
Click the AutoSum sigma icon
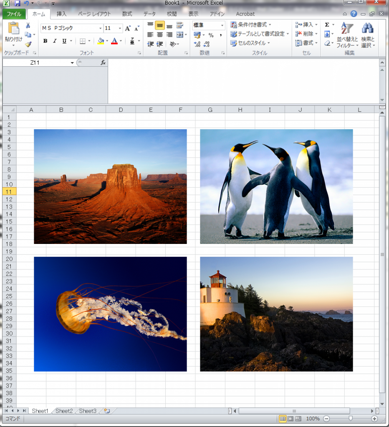coord(327,25)
